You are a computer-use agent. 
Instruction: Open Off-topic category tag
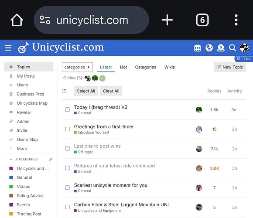[x=84, y=152]
